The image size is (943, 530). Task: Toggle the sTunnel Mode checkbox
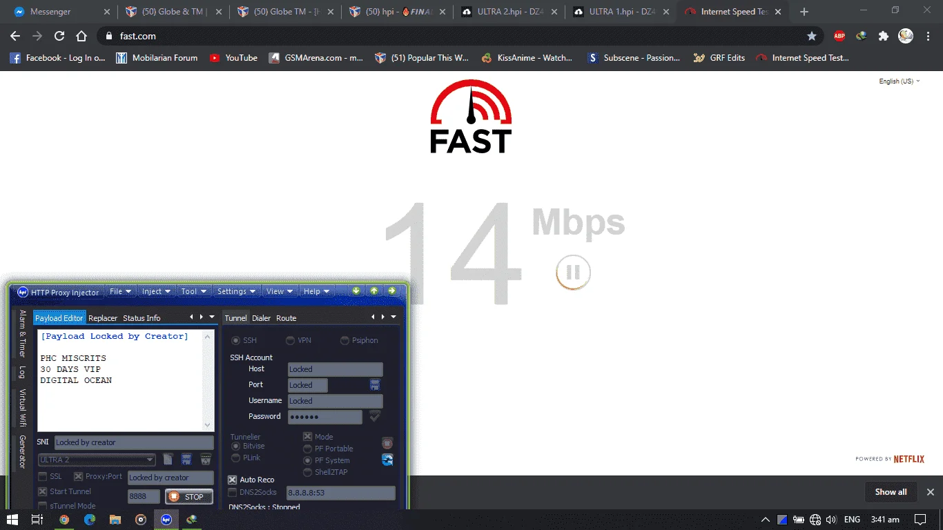pos(43,506)
